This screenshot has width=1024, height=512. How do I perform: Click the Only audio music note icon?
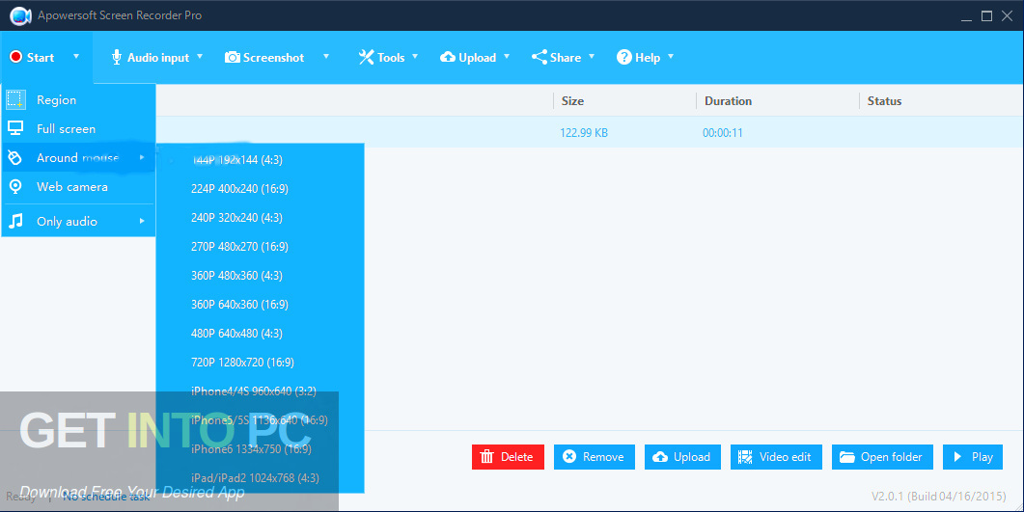tap(15, 221)
